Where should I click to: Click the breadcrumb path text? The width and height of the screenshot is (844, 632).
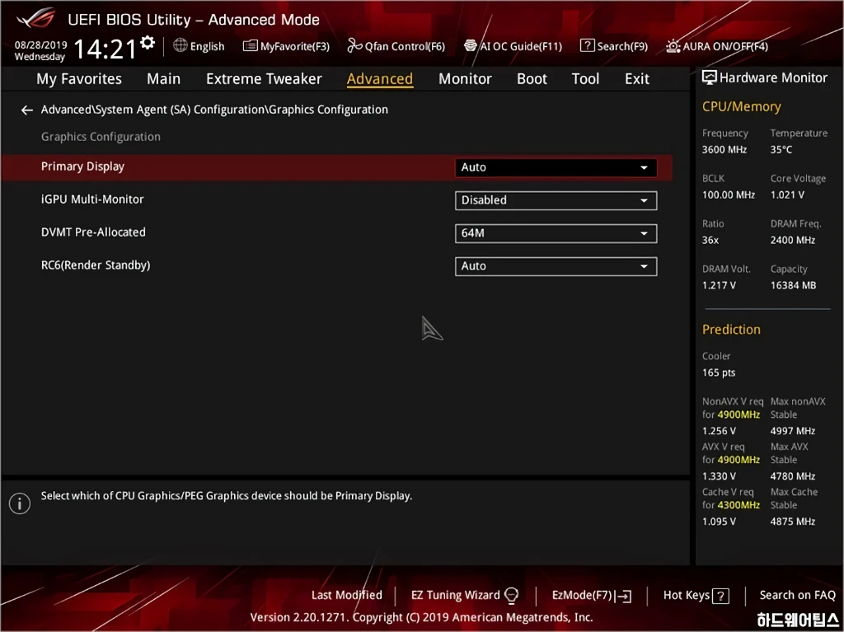214,110
